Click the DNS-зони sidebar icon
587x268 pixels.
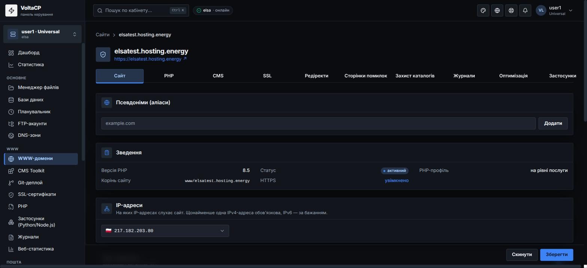pyautogui.click(x=11, y=135)
